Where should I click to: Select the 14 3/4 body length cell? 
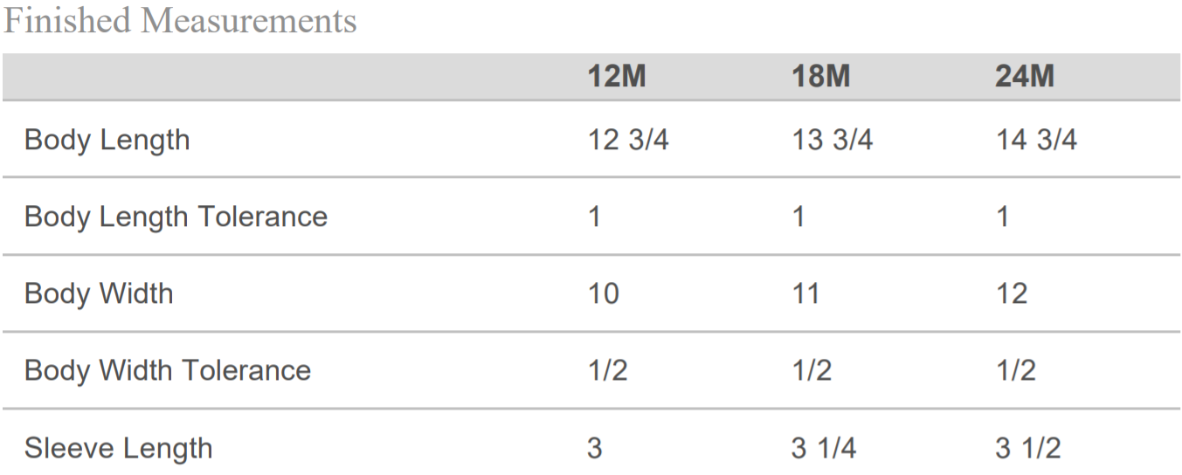[x=1036, y=140]
